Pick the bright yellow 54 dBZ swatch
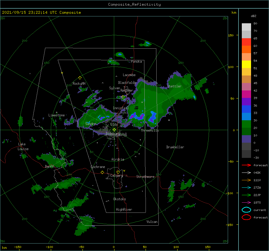 pos(246,64)
